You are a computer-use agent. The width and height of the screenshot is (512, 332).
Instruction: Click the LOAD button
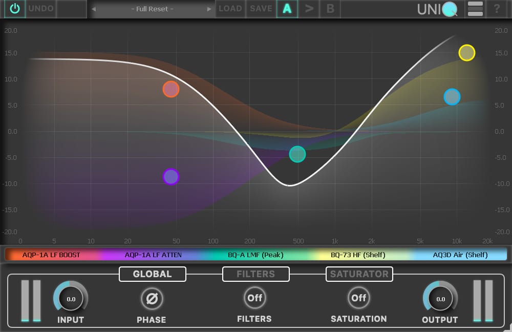pos(230,8)
